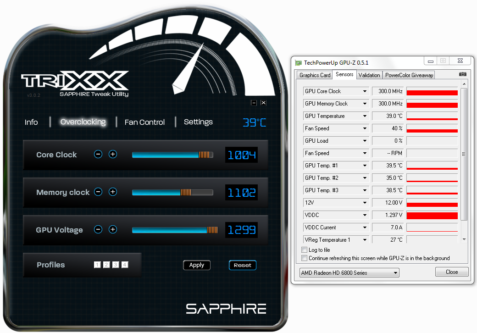Click the GPU-Z title bar app icon
Image resolution: width=477 pixels, height=333 pixels.
click(298, 63)
